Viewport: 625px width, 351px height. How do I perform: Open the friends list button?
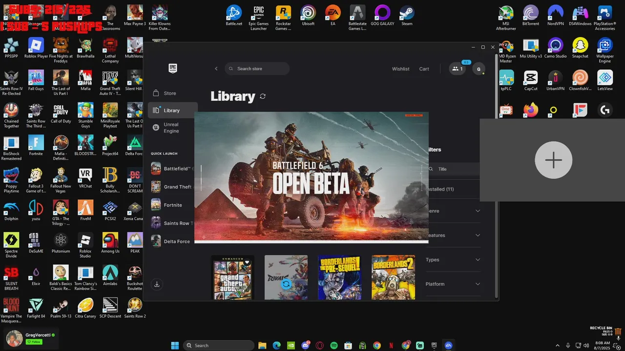point(458,69)
